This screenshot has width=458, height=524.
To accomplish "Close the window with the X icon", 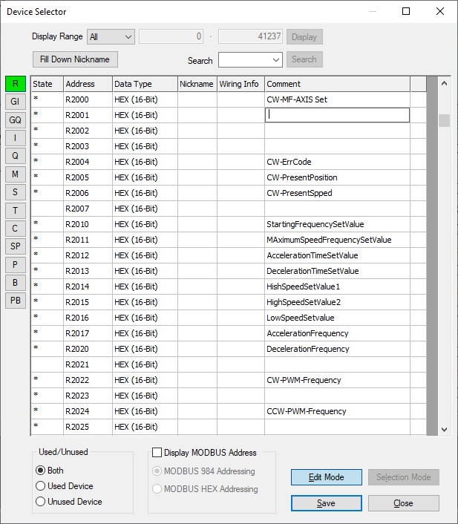I will [440, 11].
